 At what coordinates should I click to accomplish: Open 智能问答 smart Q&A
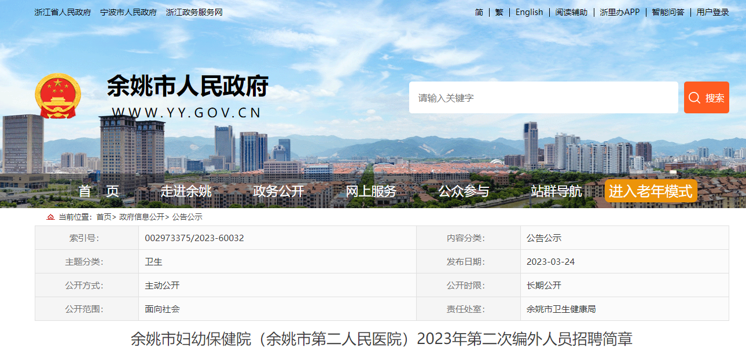point(668,12)
